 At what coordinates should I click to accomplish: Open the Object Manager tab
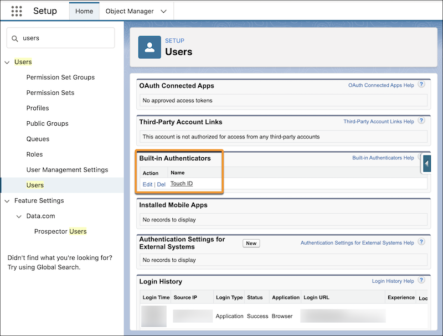click(129, 11)
